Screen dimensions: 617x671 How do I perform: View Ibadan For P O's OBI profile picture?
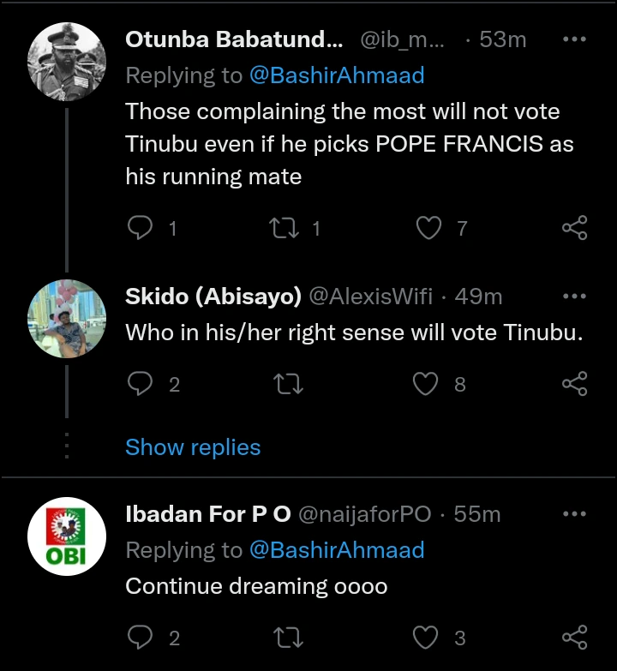pyautogui.click(x=67, y=536)
